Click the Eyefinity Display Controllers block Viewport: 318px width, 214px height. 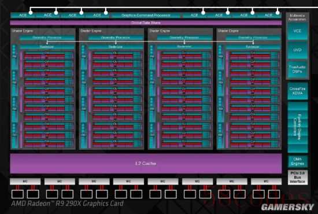[298, 127]
